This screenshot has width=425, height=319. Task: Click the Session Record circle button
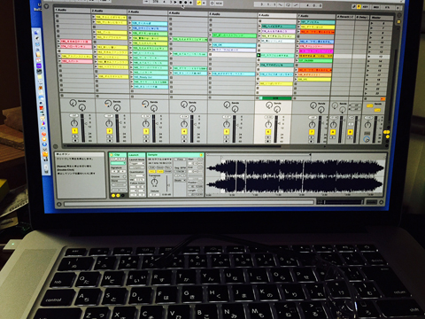[212, 4]
